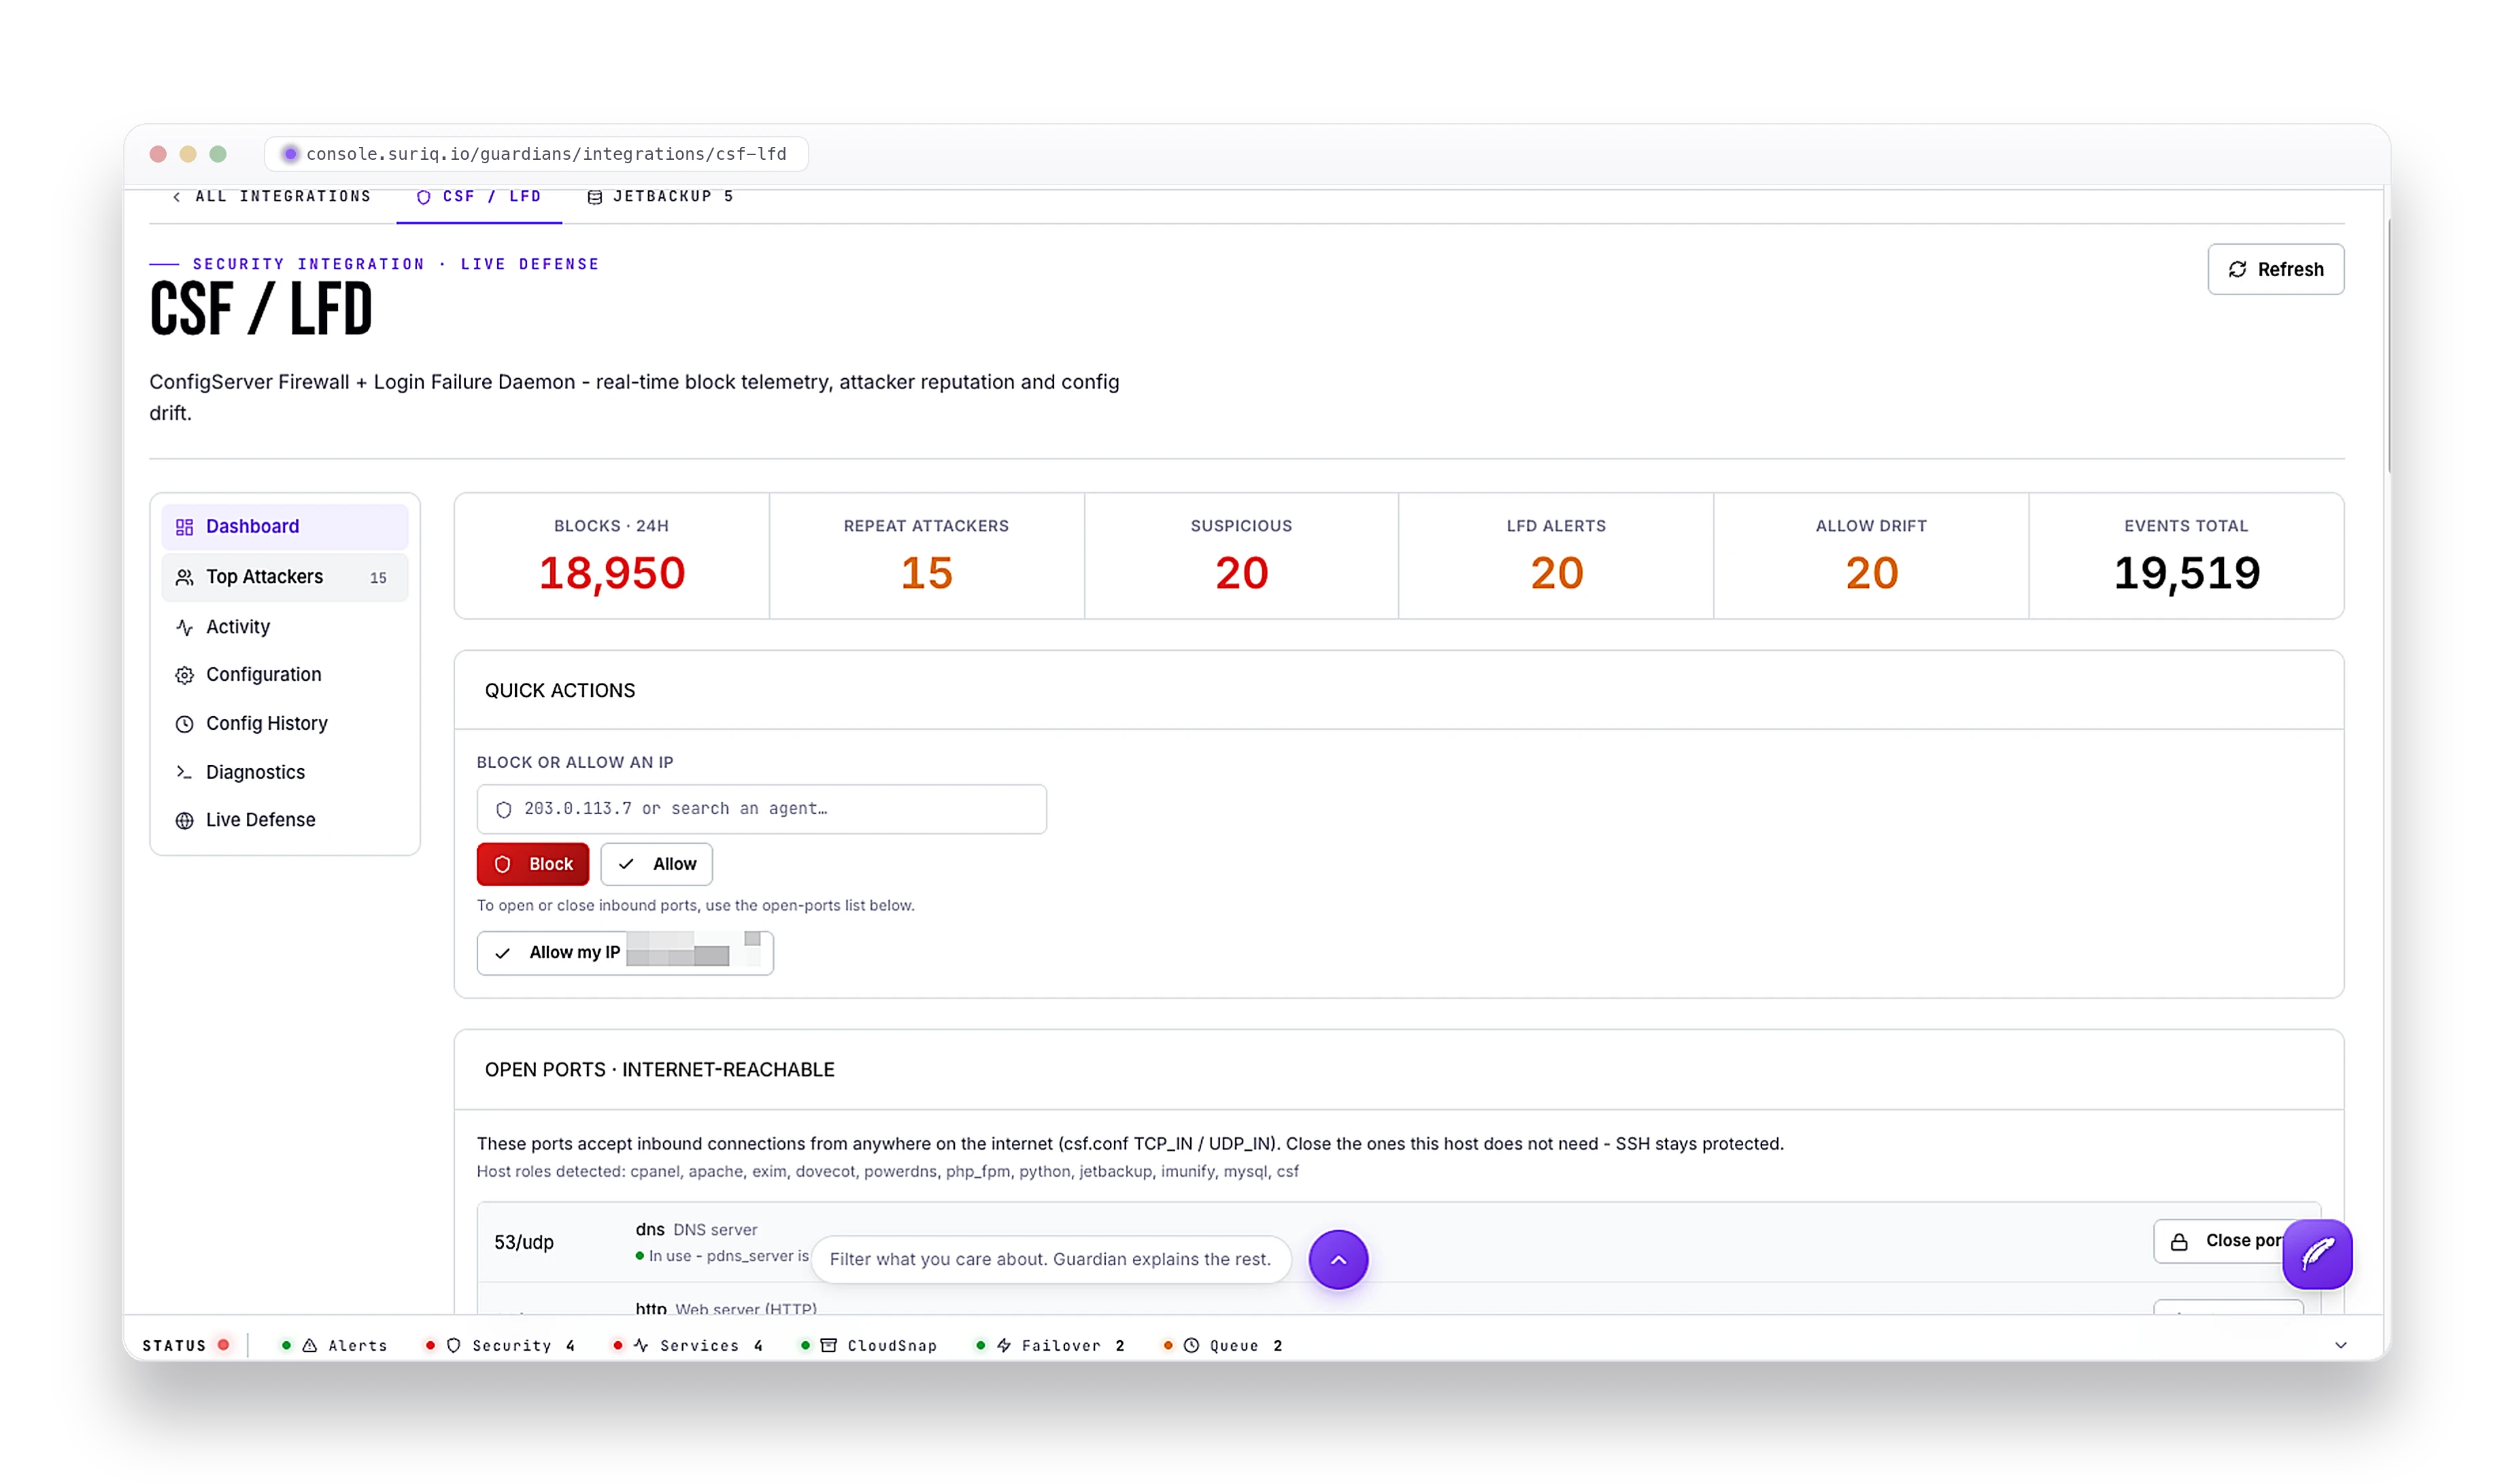Focus the IP or agent search field
This screenshot has width=2515, height=1484.
pyautogui.click(x=762, y=809)
